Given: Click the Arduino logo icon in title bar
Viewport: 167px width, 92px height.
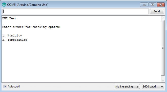Looking at the screenshot, I should [4, 5].
